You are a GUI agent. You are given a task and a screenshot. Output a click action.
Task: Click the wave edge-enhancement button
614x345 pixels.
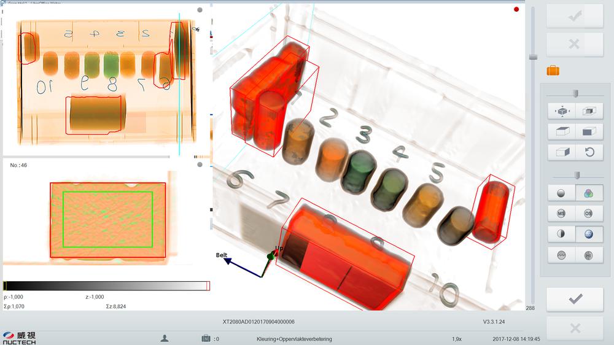[562, 255]
